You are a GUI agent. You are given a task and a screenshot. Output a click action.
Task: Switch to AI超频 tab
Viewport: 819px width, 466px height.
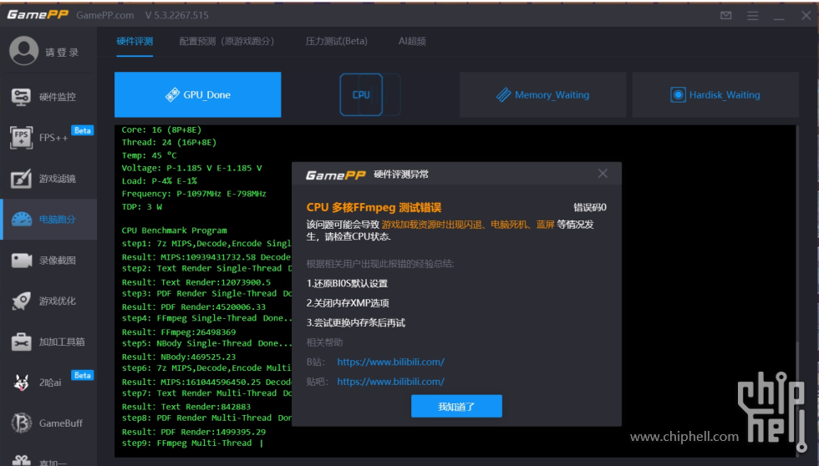[x=412, y=41]
